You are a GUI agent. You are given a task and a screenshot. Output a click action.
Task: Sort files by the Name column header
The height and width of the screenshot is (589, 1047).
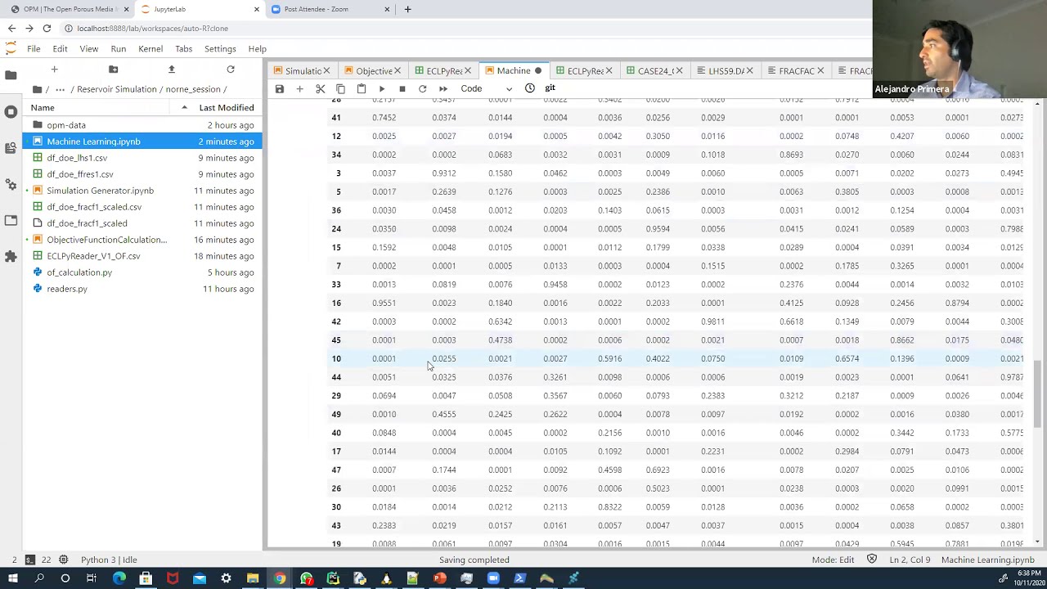coord(43,107)
